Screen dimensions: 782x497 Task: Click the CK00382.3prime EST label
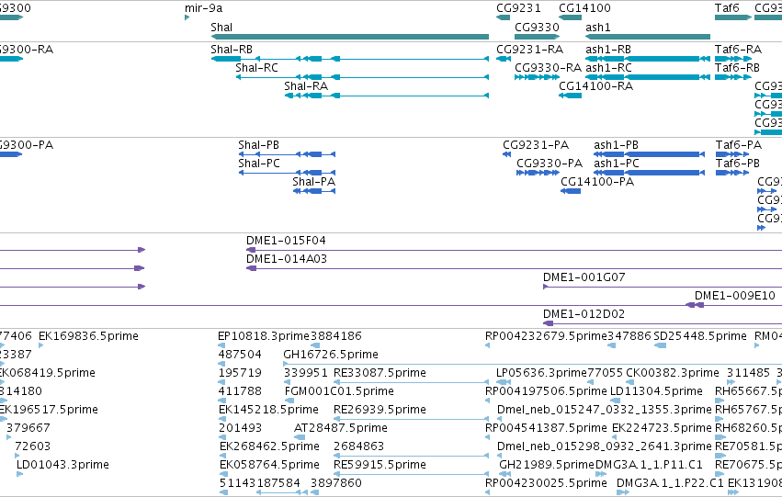tap(673, 373)
